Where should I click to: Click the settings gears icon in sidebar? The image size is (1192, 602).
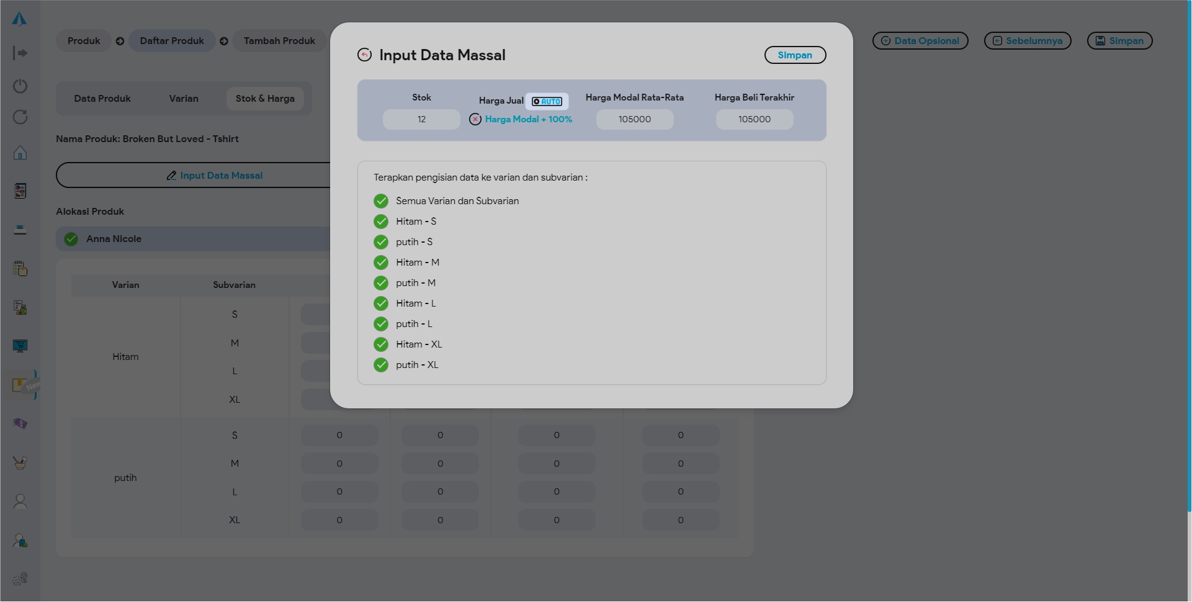coord(20,579)
